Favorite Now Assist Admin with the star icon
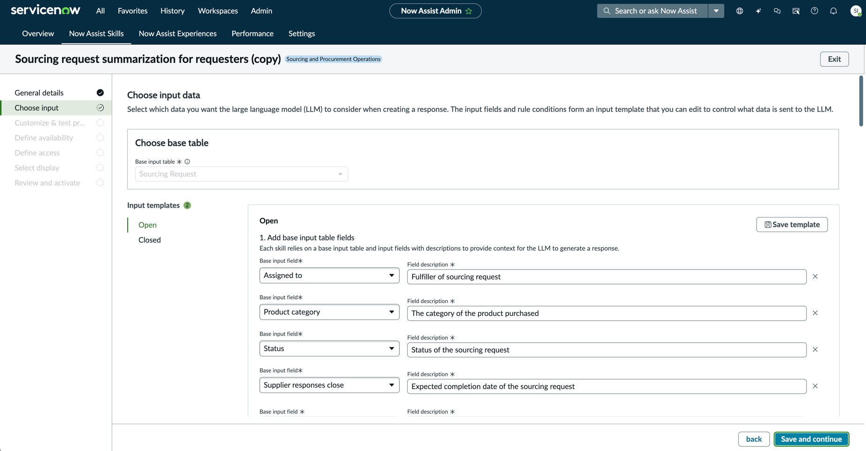 [469, 11]
